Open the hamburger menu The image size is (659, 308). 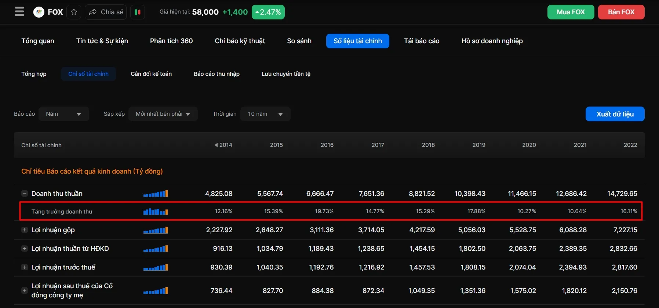[19, 12]
